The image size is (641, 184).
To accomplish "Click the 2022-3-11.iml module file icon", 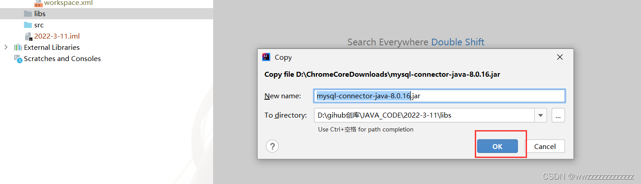I will (28, 36).
